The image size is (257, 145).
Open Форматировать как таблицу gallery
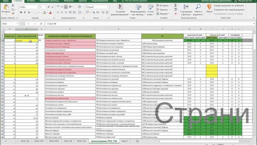pos(138,10)
